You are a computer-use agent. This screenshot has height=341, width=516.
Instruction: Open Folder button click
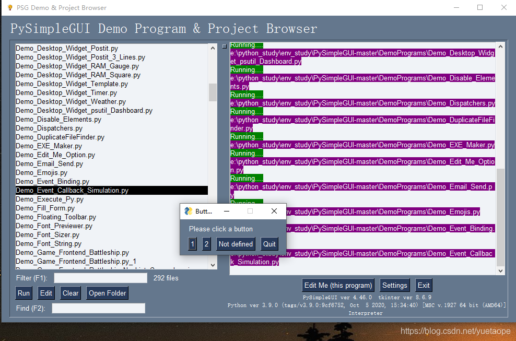[107, 293]
